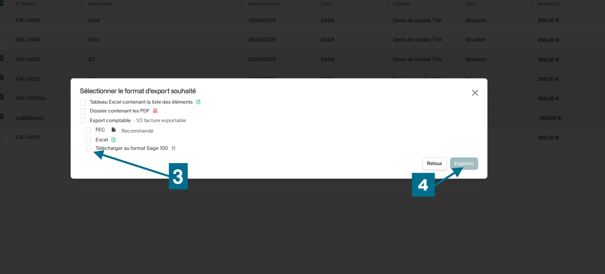Click amount 250,00 € in FAC-0004 row
Viewport: 605px width, 274px height.
tap(548, 40)
